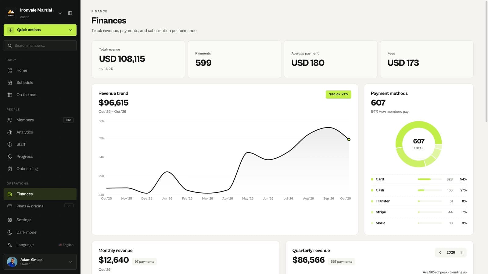Toggle Dark mode
Image resolution: width=488 pixels, height=274 pixels.
coord(40,232)
